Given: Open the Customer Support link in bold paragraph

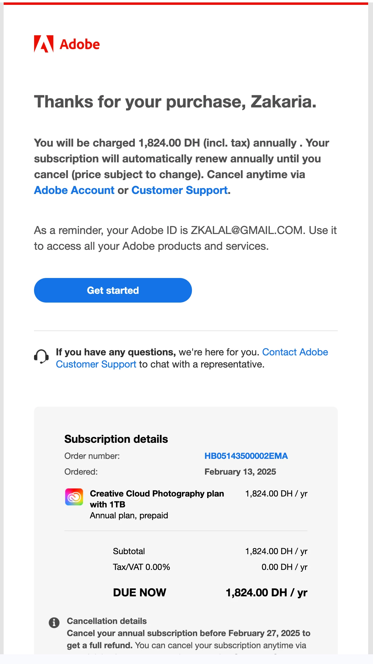Looking at the screenshot, I should [x=180, y=190].
